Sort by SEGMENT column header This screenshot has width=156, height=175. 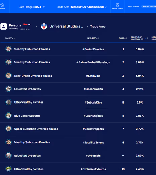(x=93, y=38)
